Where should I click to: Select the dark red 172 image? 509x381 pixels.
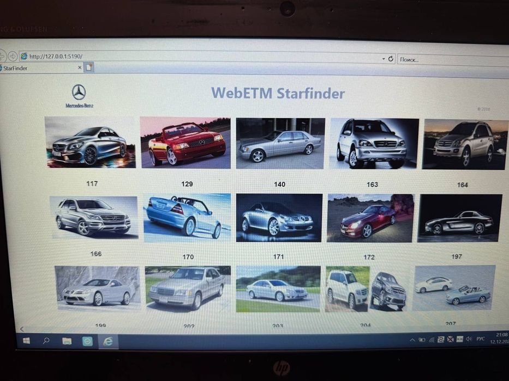[370, 218]
